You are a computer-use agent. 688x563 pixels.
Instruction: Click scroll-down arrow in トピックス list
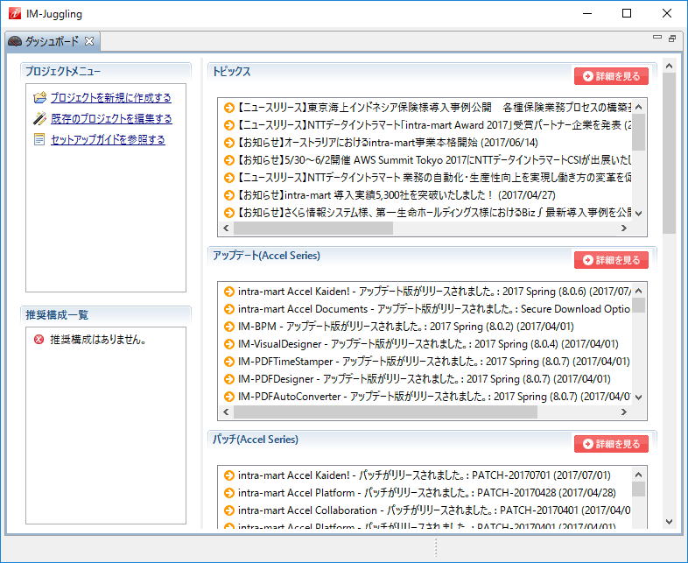pyautogui.click(x=638, y=214)
